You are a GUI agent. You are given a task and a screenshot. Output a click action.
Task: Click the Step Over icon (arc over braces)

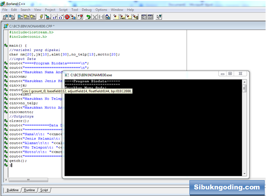pyautogui.click(x=54, y=17)
